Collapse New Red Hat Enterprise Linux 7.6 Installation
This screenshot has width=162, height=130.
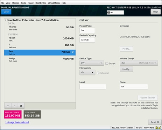(x=5, y=20)
